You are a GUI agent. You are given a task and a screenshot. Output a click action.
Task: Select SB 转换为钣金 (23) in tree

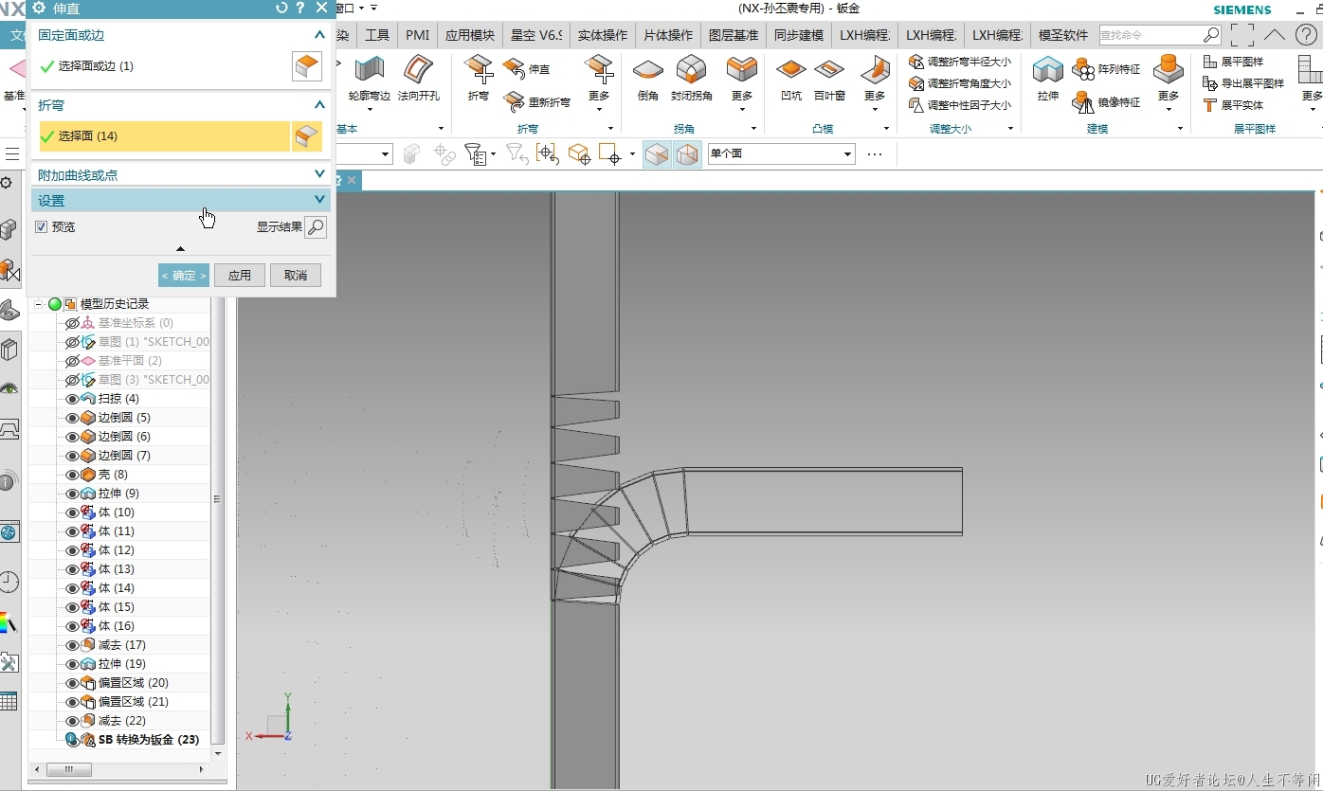tap(149, 740)
